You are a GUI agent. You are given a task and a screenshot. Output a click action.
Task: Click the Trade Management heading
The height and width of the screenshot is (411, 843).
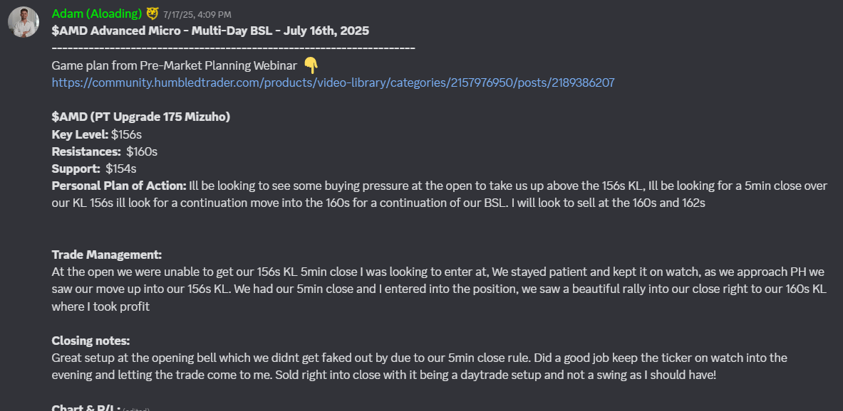106,255
